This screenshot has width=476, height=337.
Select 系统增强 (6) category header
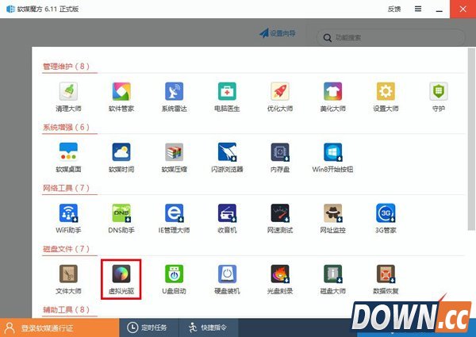point(66,127)
